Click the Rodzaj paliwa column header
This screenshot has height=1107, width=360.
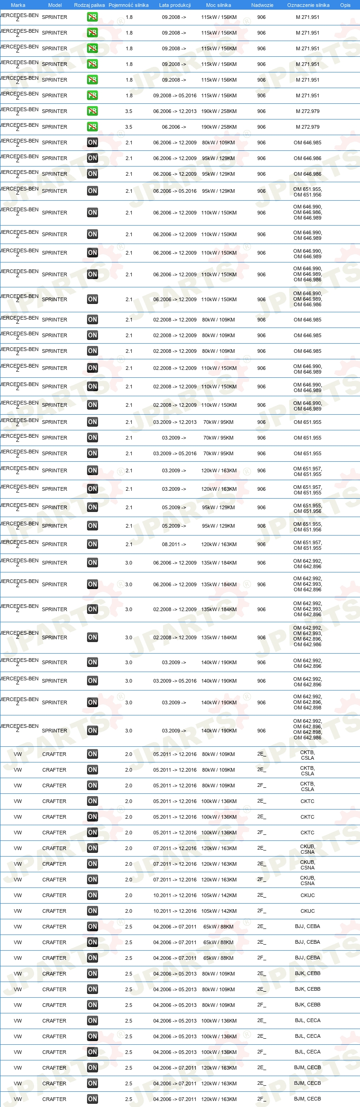point(89,5)
